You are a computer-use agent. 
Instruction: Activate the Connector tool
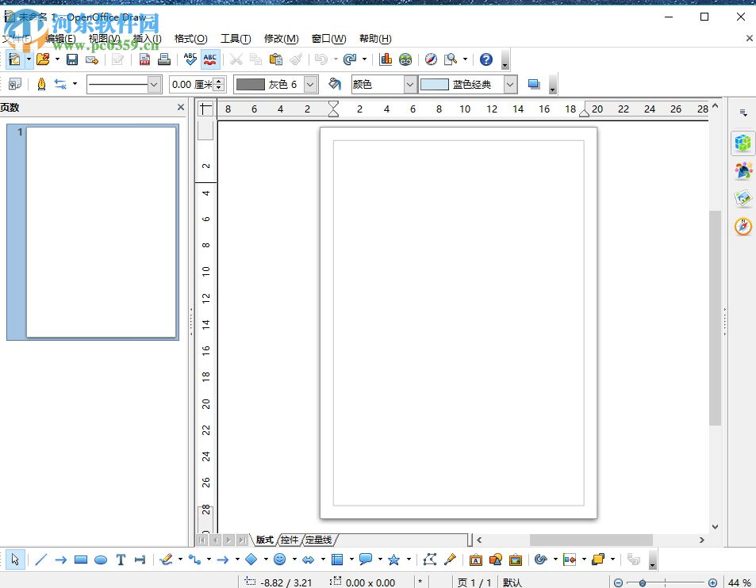[x=197, y=559]
